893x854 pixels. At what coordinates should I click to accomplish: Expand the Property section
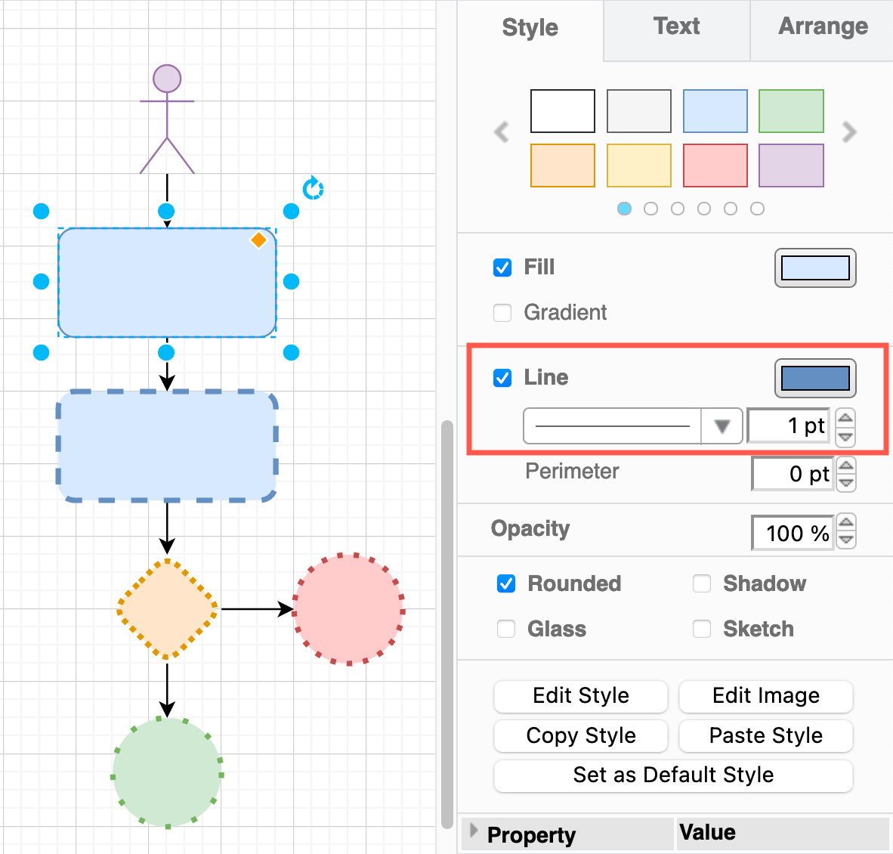click(x=474, y=831)
